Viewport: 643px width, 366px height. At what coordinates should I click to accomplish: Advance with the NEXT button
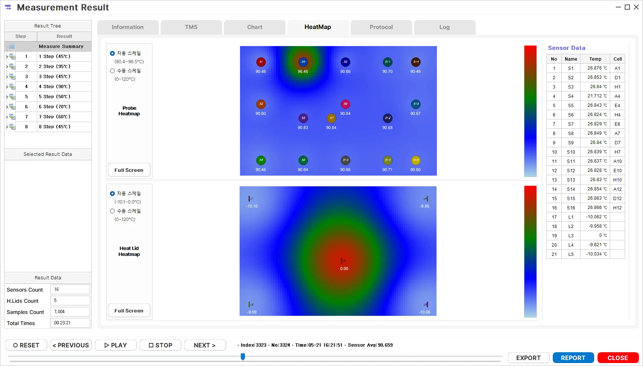click(x=205, y=345)
